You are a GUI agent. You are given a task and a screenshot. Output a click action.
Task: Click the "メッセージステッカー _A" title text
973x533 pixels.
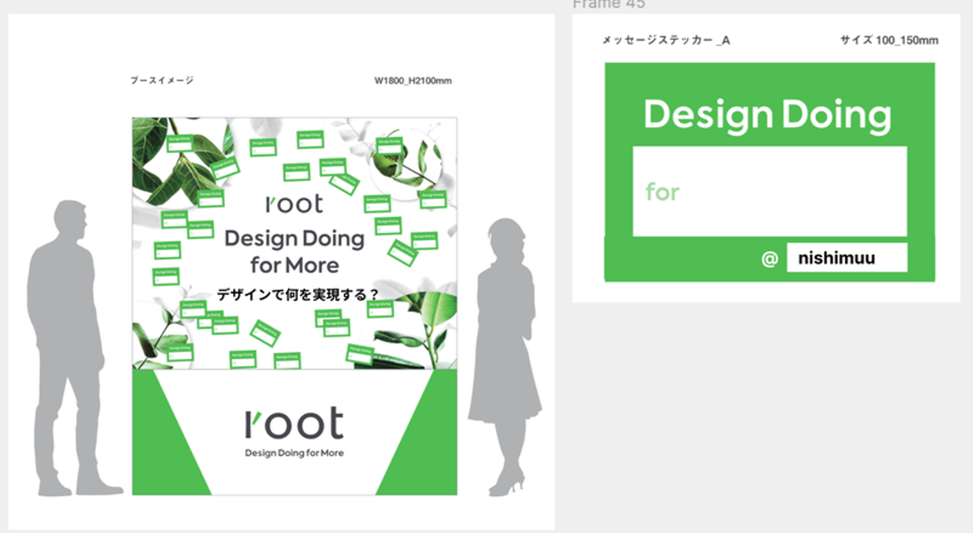point(666,40)
